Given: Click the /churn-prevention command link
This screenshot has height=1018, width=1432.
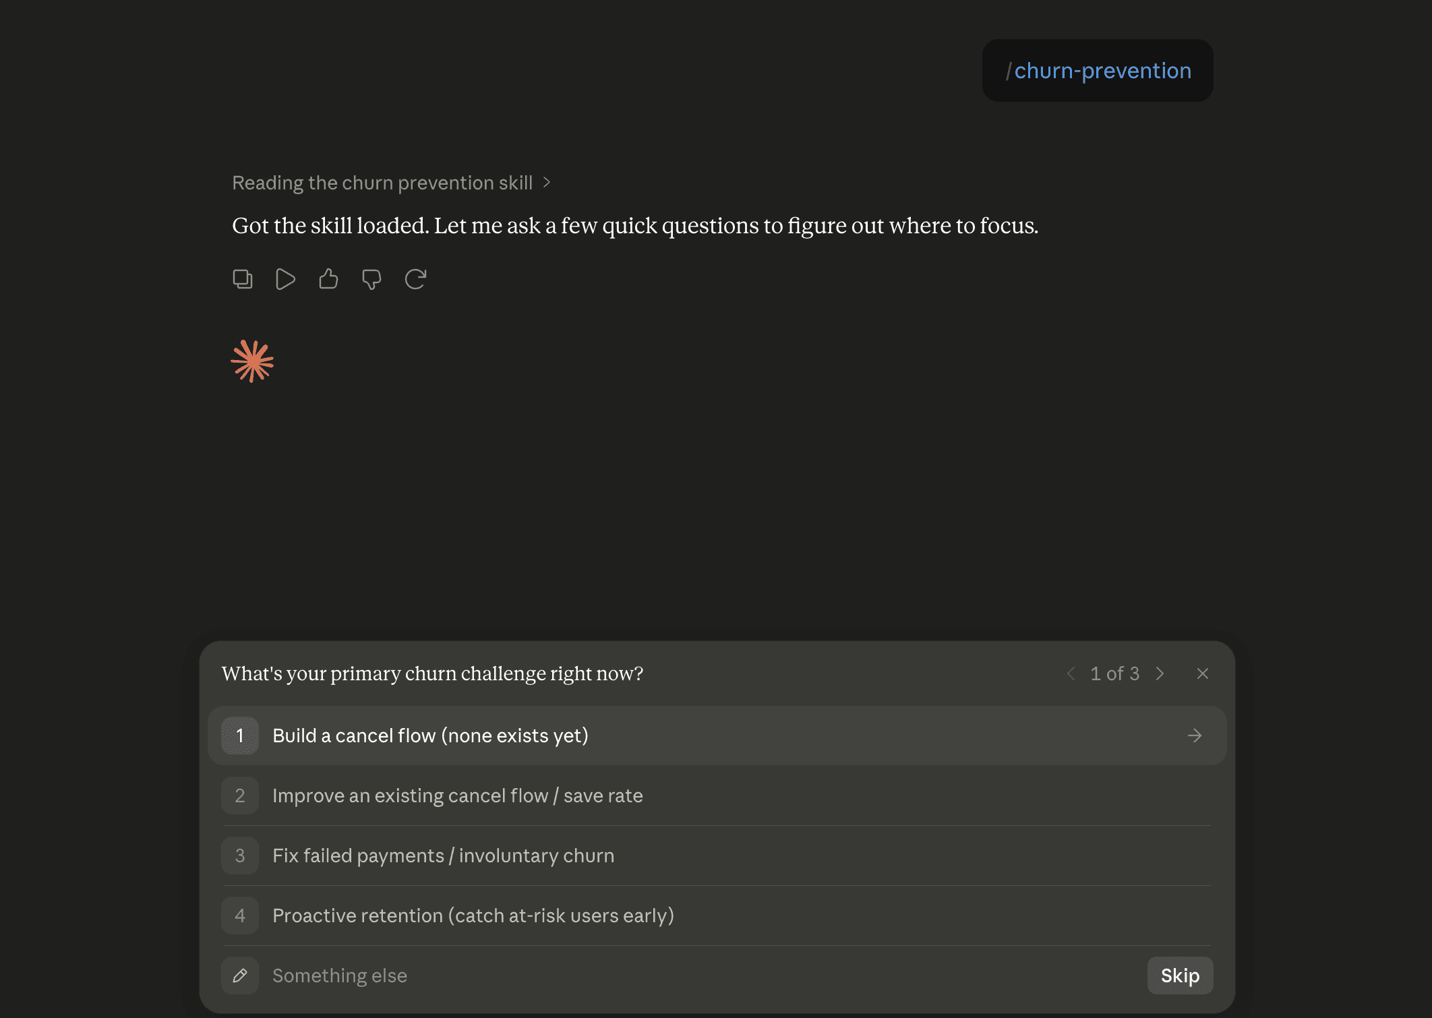Looking at the screenshot, I should [x=1098, y=71].
